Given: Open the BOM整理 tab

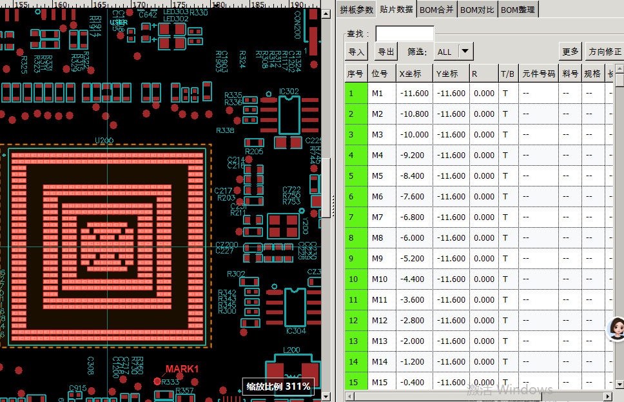Looking at the screenshot, I should (x=518, y=10).
